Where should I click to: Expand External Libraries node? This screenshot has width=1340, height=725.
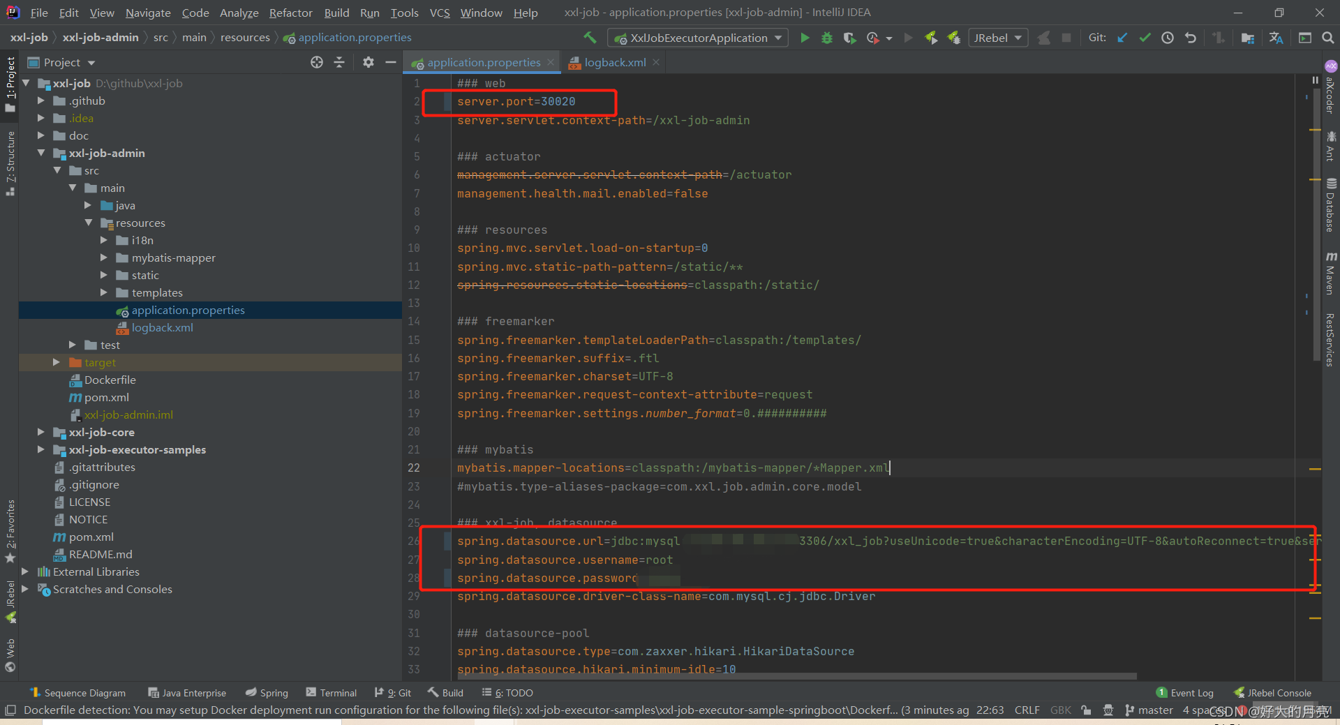tap(25, 571)
